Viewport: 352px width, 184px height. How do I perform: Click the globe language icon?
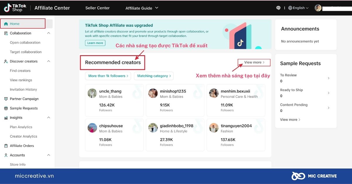(290, 8)
